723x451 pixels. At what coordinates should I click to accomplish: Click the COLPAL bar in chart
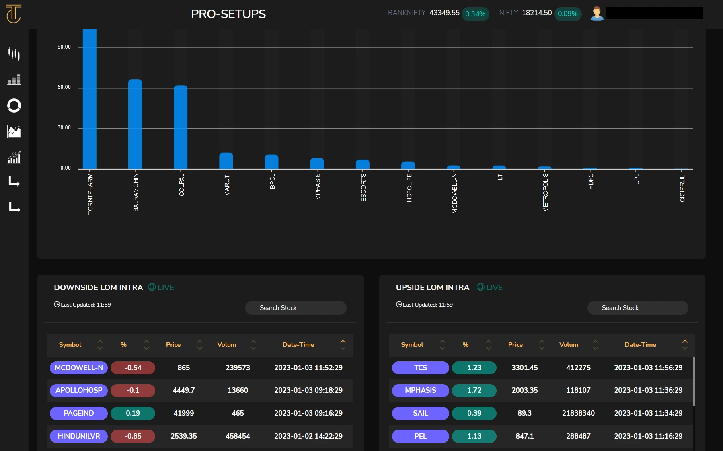pos(181,127)
